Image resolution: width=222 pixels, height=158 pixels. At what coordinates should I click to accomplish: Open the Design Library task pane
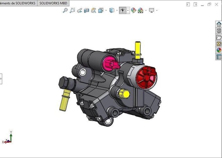(219, 31)
